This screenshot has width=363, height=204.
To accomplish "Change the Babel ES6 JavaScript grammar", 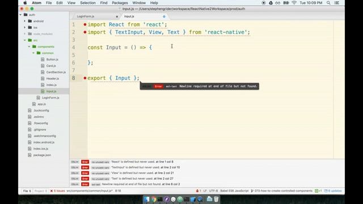I will tap(234, 191).
